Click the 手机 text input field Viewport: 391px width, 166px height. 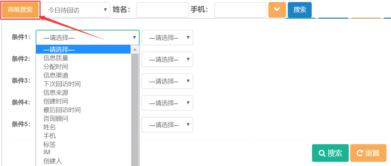coord(240,10)
